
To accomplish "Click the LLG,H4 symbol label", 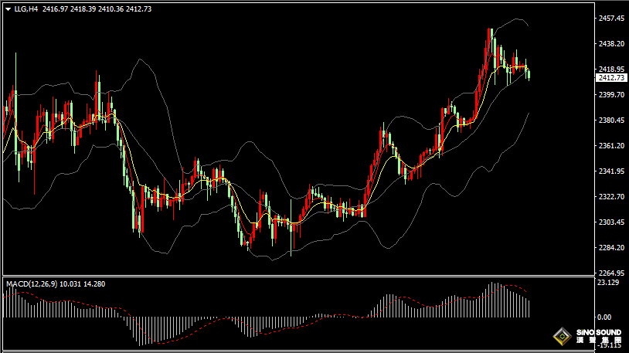I will click(26, 9).
